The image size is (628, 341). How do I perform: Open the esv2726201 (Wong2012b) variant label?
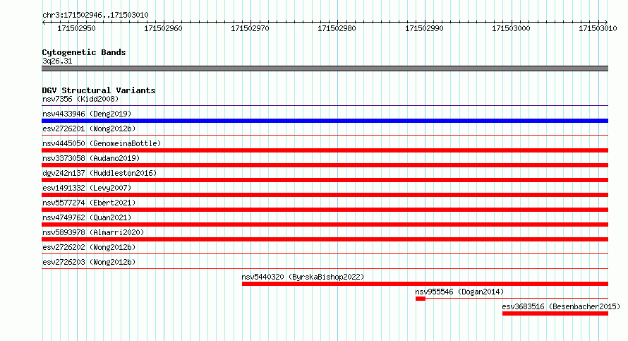tap(89, 128)
